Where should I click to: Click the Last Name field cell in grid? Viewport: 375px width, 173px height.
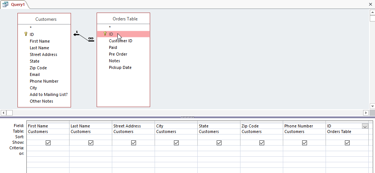click(x=91, y=126)
